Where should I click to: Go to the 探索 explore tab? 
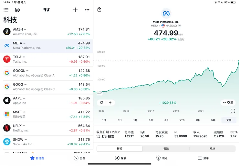point(120,158)
